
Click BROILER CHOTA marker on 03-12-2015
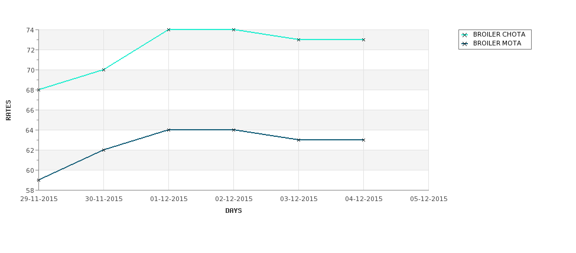299,40
